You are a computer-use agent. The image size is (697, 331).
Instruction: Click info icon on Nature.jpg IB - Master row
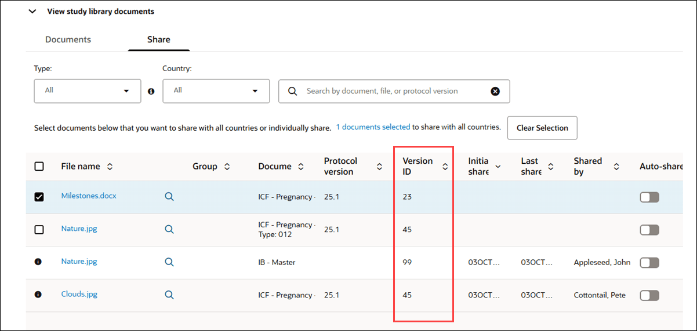coord(38,262)
